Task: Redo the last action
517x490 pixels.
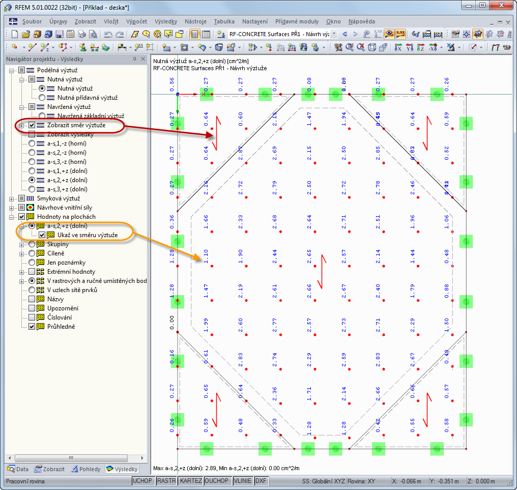Action: pos(120,34)
